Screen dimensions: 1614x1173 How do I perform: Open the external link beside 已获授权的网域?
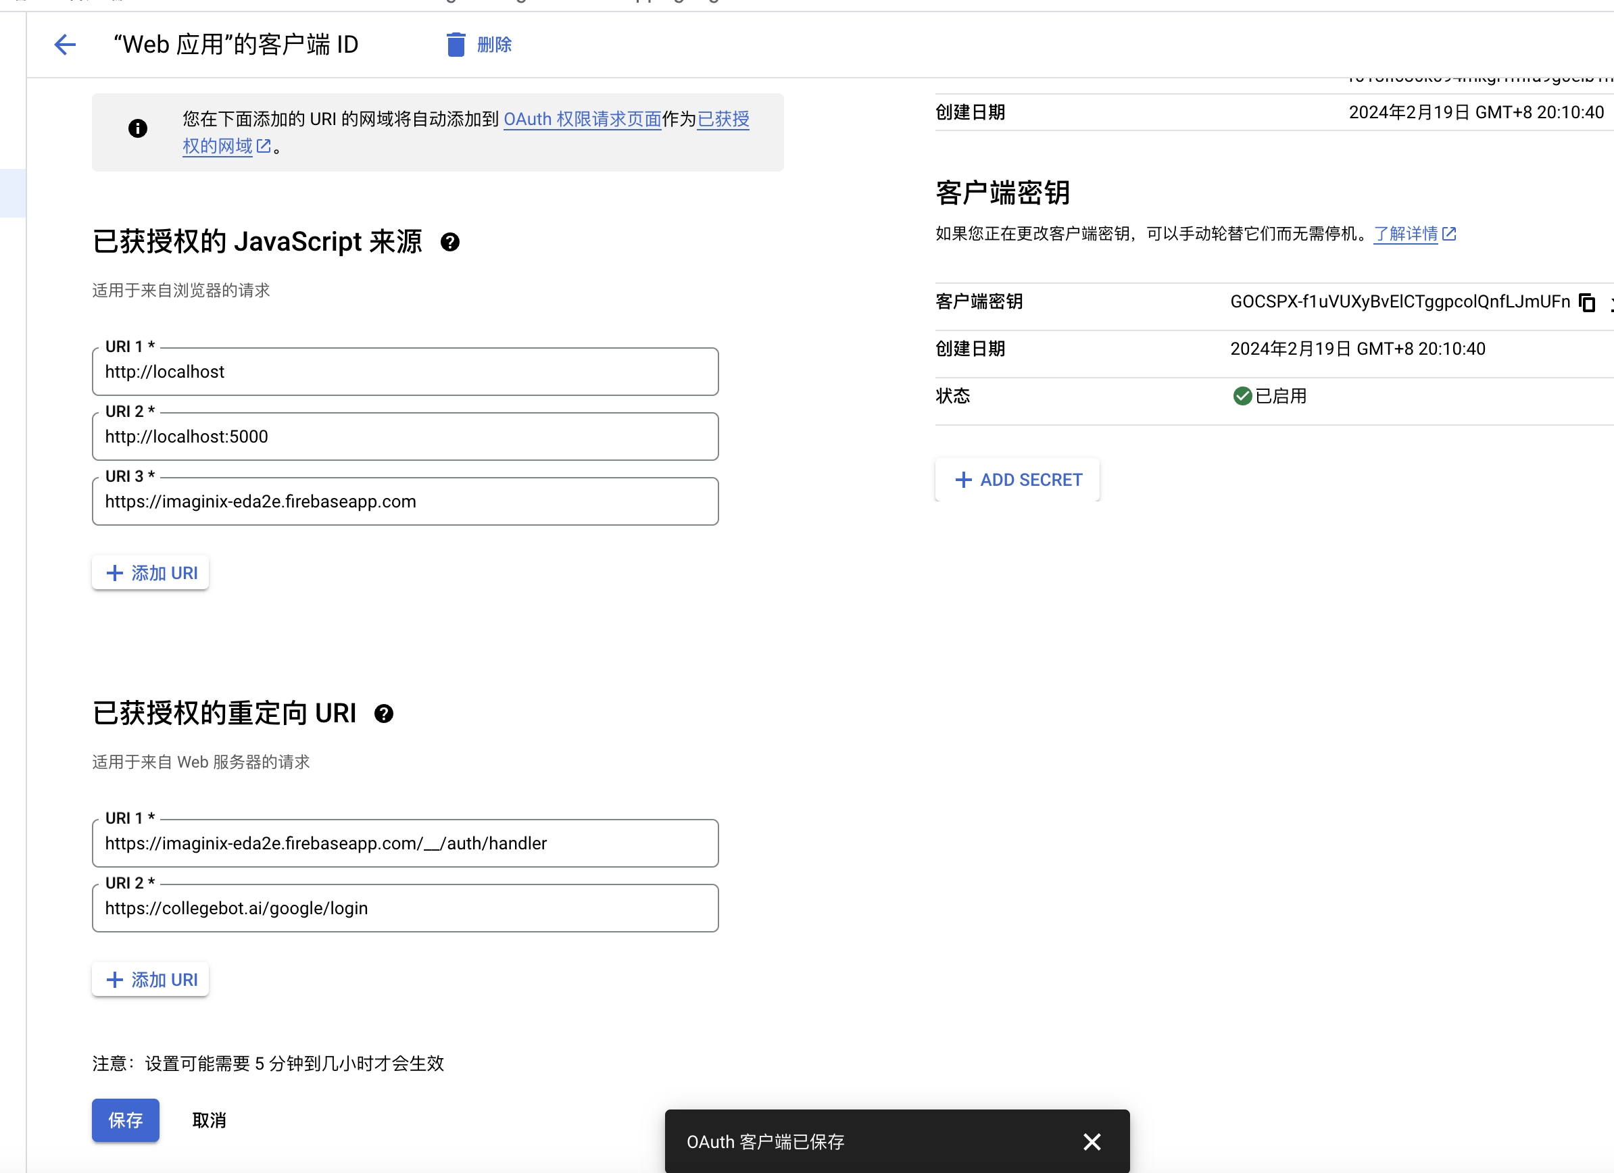tap(265, 146)
